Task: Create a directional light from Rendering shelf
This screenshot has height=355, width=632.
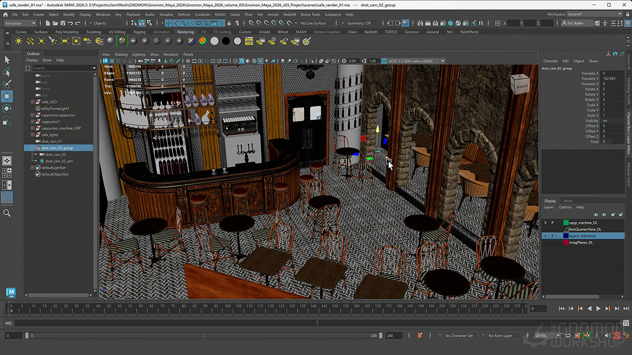Action: tap(30, 41)
